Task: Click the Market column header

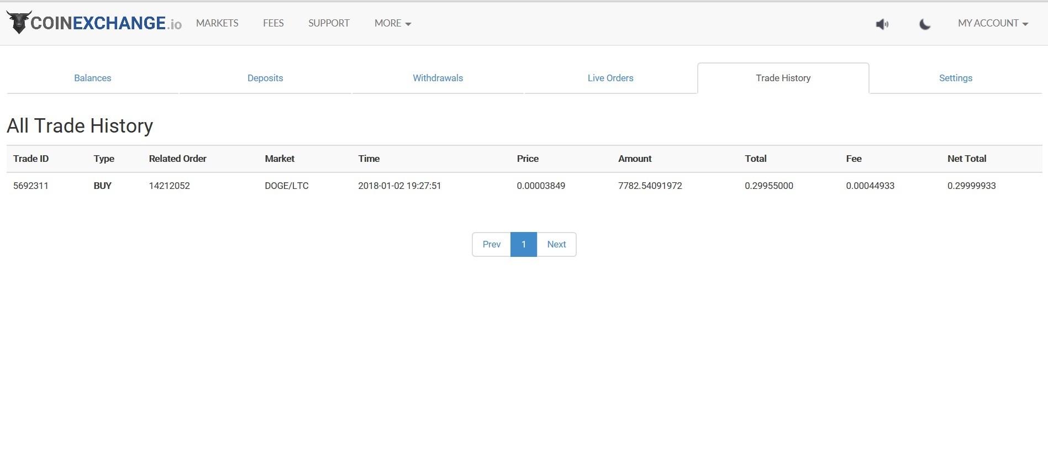Action: pos(280,159)
